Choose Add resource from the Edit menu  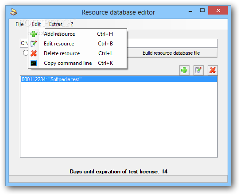(77, 34)
